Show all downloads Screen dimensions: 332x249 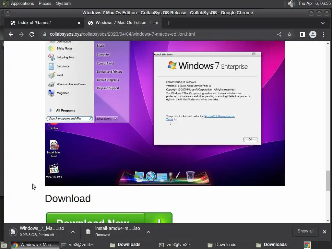tap(305, 231)
